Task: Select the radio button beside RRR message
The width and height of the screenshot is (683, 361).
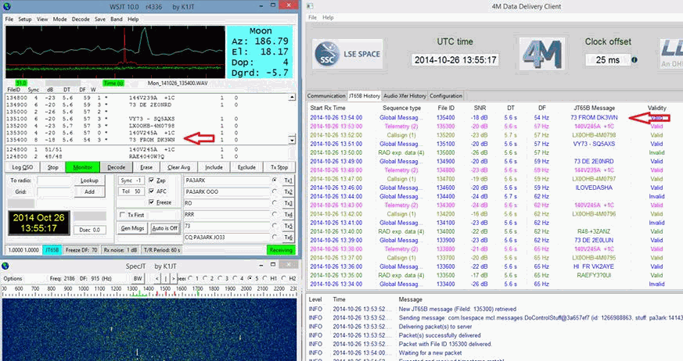Action: pos(275,214)
